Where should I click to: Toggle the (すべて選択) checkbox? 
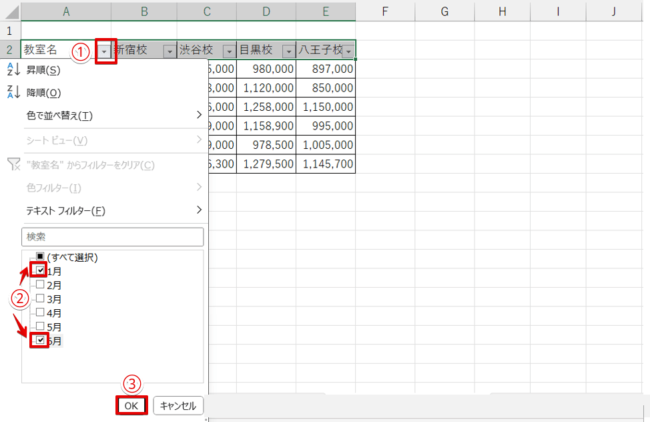coord(40,256)
